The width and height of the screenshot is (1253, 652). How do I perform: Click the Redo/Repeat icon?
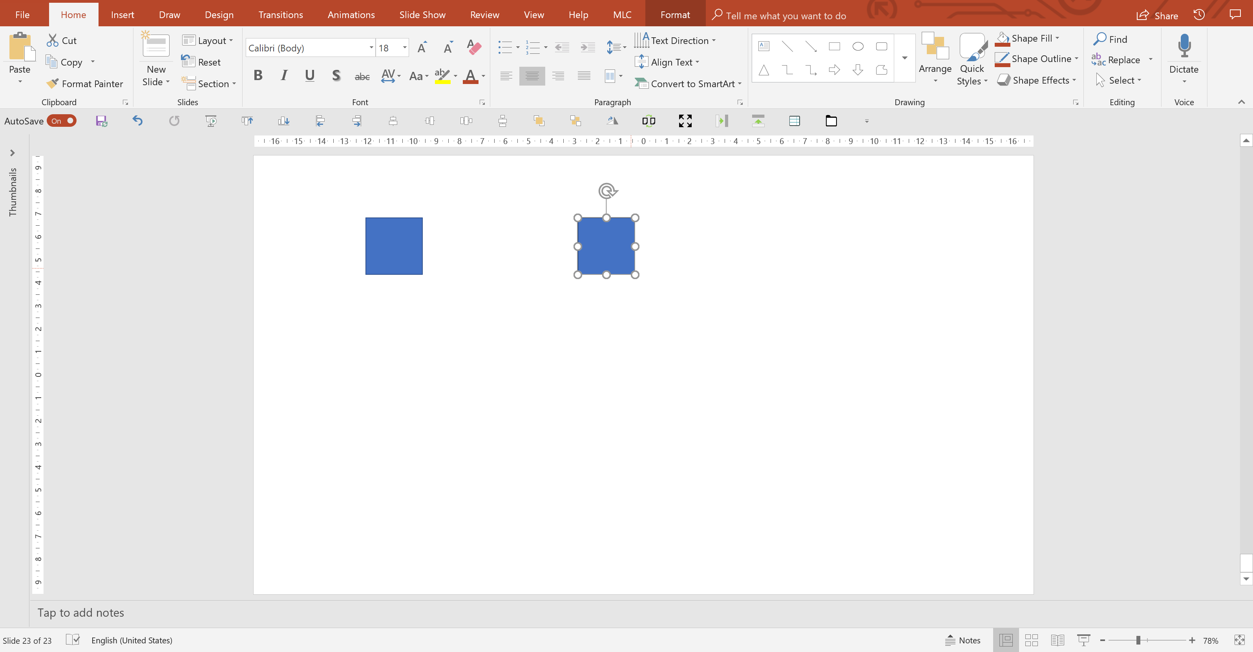click(174, 121)
